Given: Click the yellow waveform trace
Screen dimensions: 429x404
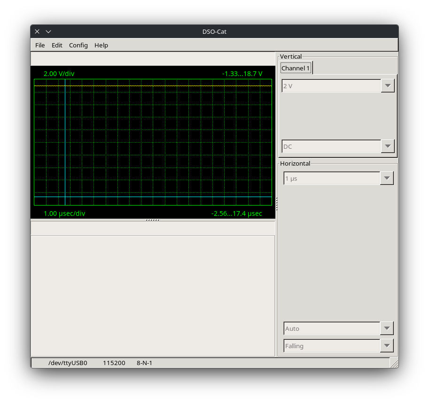Looking at the screenshot, I should coord(153,86).
